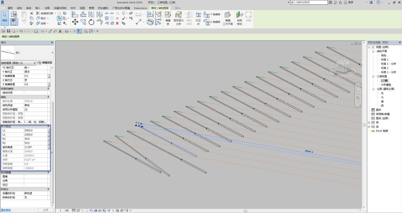This screenshot has width=402, height=213.
Task: Click the 连接端切割 ribbon button
Action: 45,13
